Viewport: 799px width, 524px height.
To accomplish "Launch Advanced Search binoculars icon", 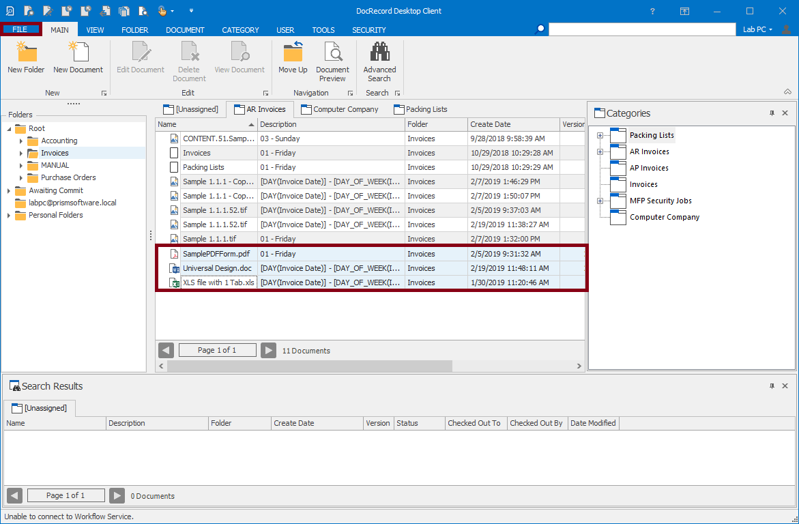I will (x=379, y=53).
